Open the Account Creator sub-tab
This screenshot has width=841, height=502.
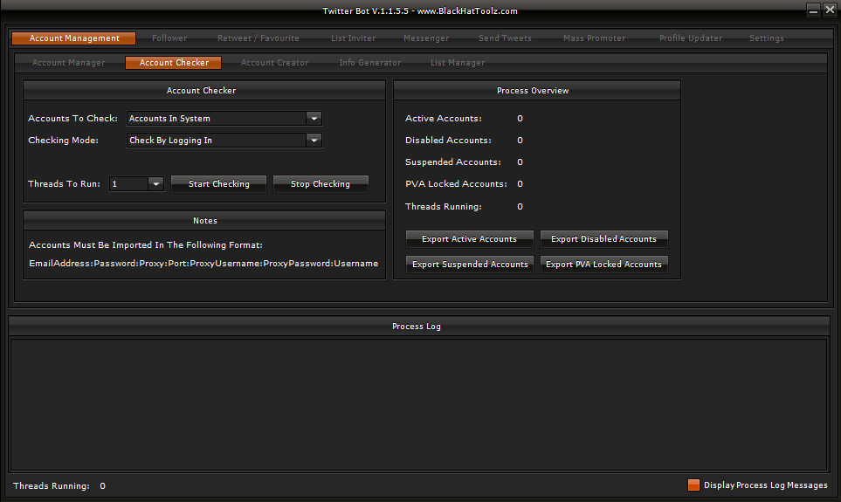274,63
